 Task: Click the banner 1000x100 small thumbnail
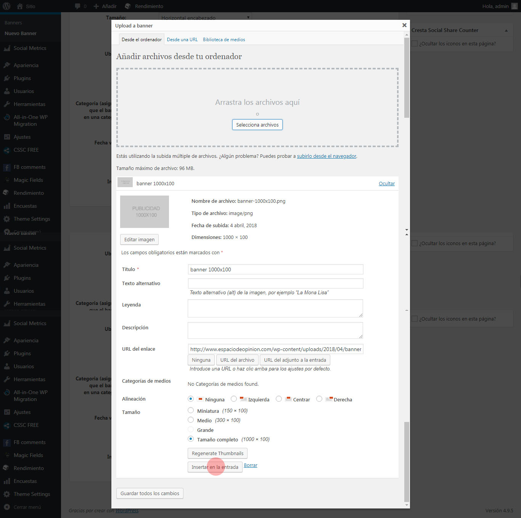125,182
